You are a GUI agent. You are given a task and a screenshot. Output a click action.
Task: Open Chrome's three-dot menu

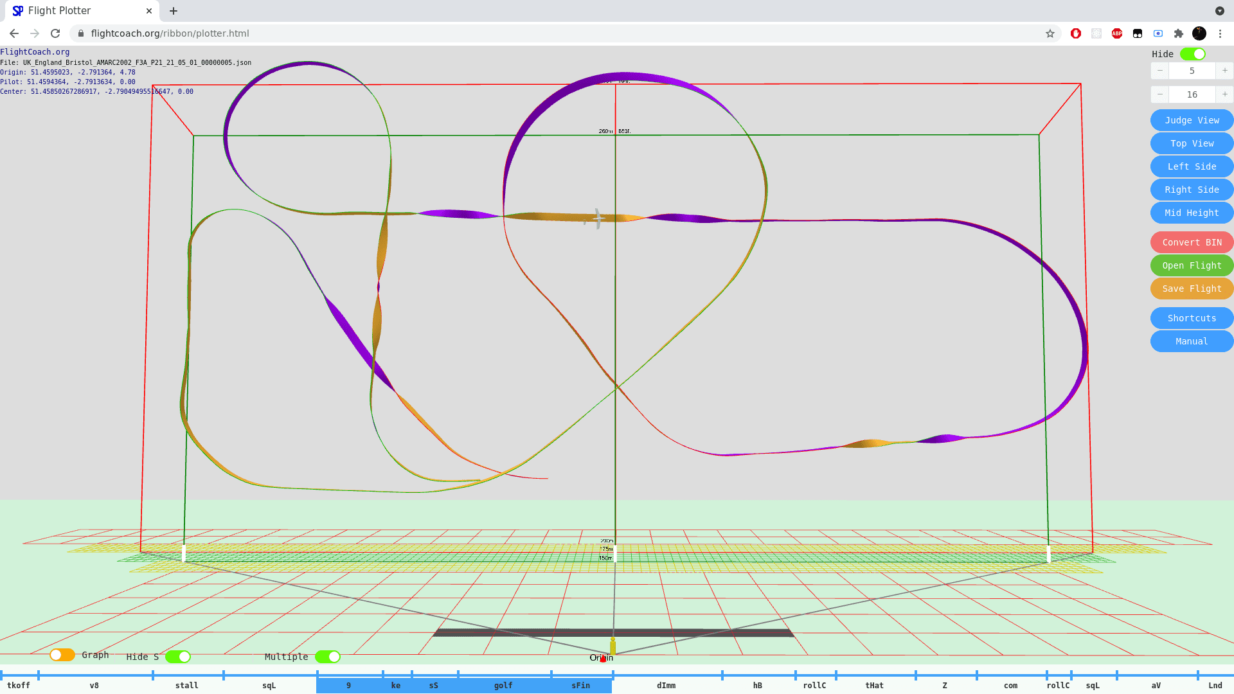[1220, 33]
